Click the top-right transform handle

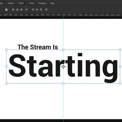[120, 50]
